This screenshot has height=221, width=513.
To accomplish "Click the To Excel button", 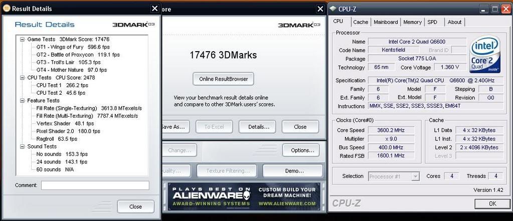I will click(214, 127).
